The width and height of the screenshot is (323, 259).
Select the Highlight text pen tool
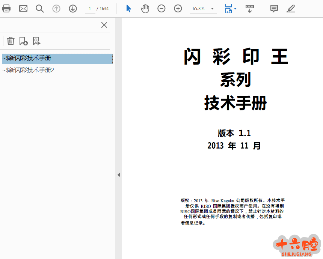(x=291, y=8)
